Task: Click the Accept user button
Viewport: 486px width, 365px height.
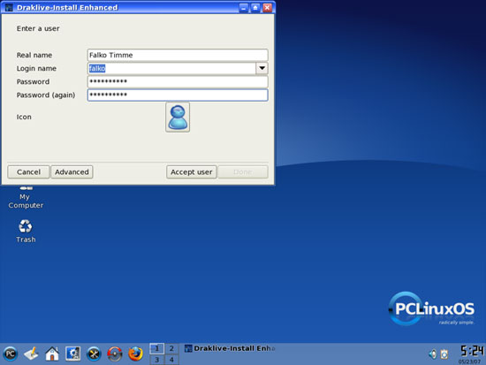Action: (191, 171)
